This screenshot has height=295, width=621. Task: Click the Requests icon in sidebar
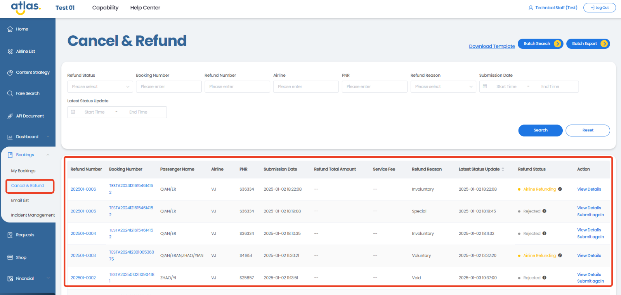click(x=10, y=235)
